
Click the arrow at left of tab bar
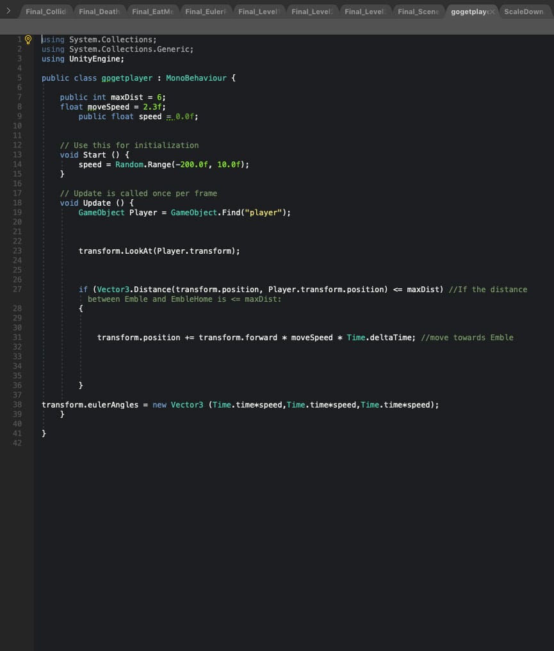(8, 11)
